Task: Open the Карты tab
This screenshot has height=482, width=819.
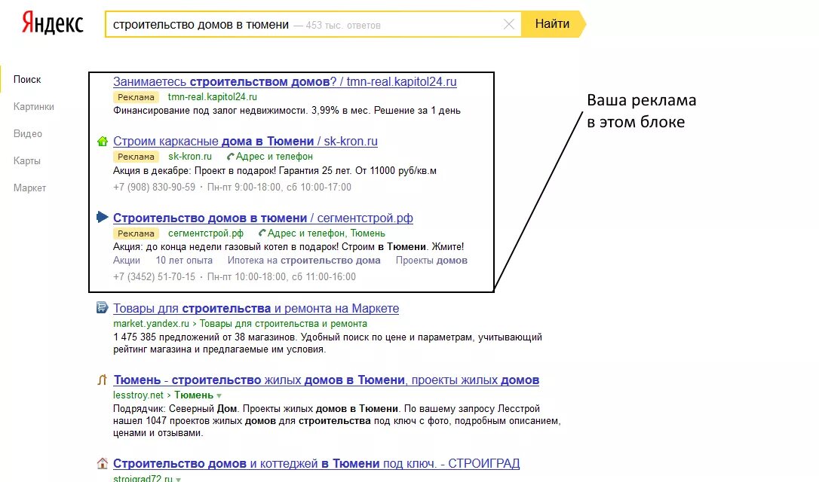Action: 26,160
